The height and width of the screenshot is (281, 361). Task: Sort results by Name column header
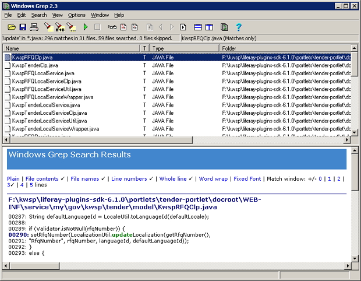click(72, 48)
